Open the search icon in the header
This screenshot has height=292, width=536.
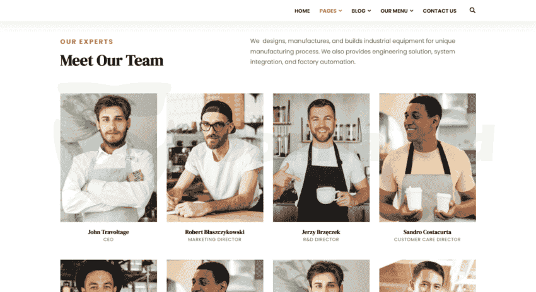(x=472, y=10)
